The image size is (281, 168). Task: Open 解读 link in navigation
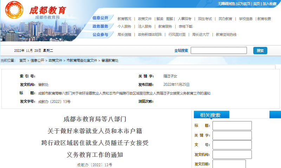coord(160,19)
